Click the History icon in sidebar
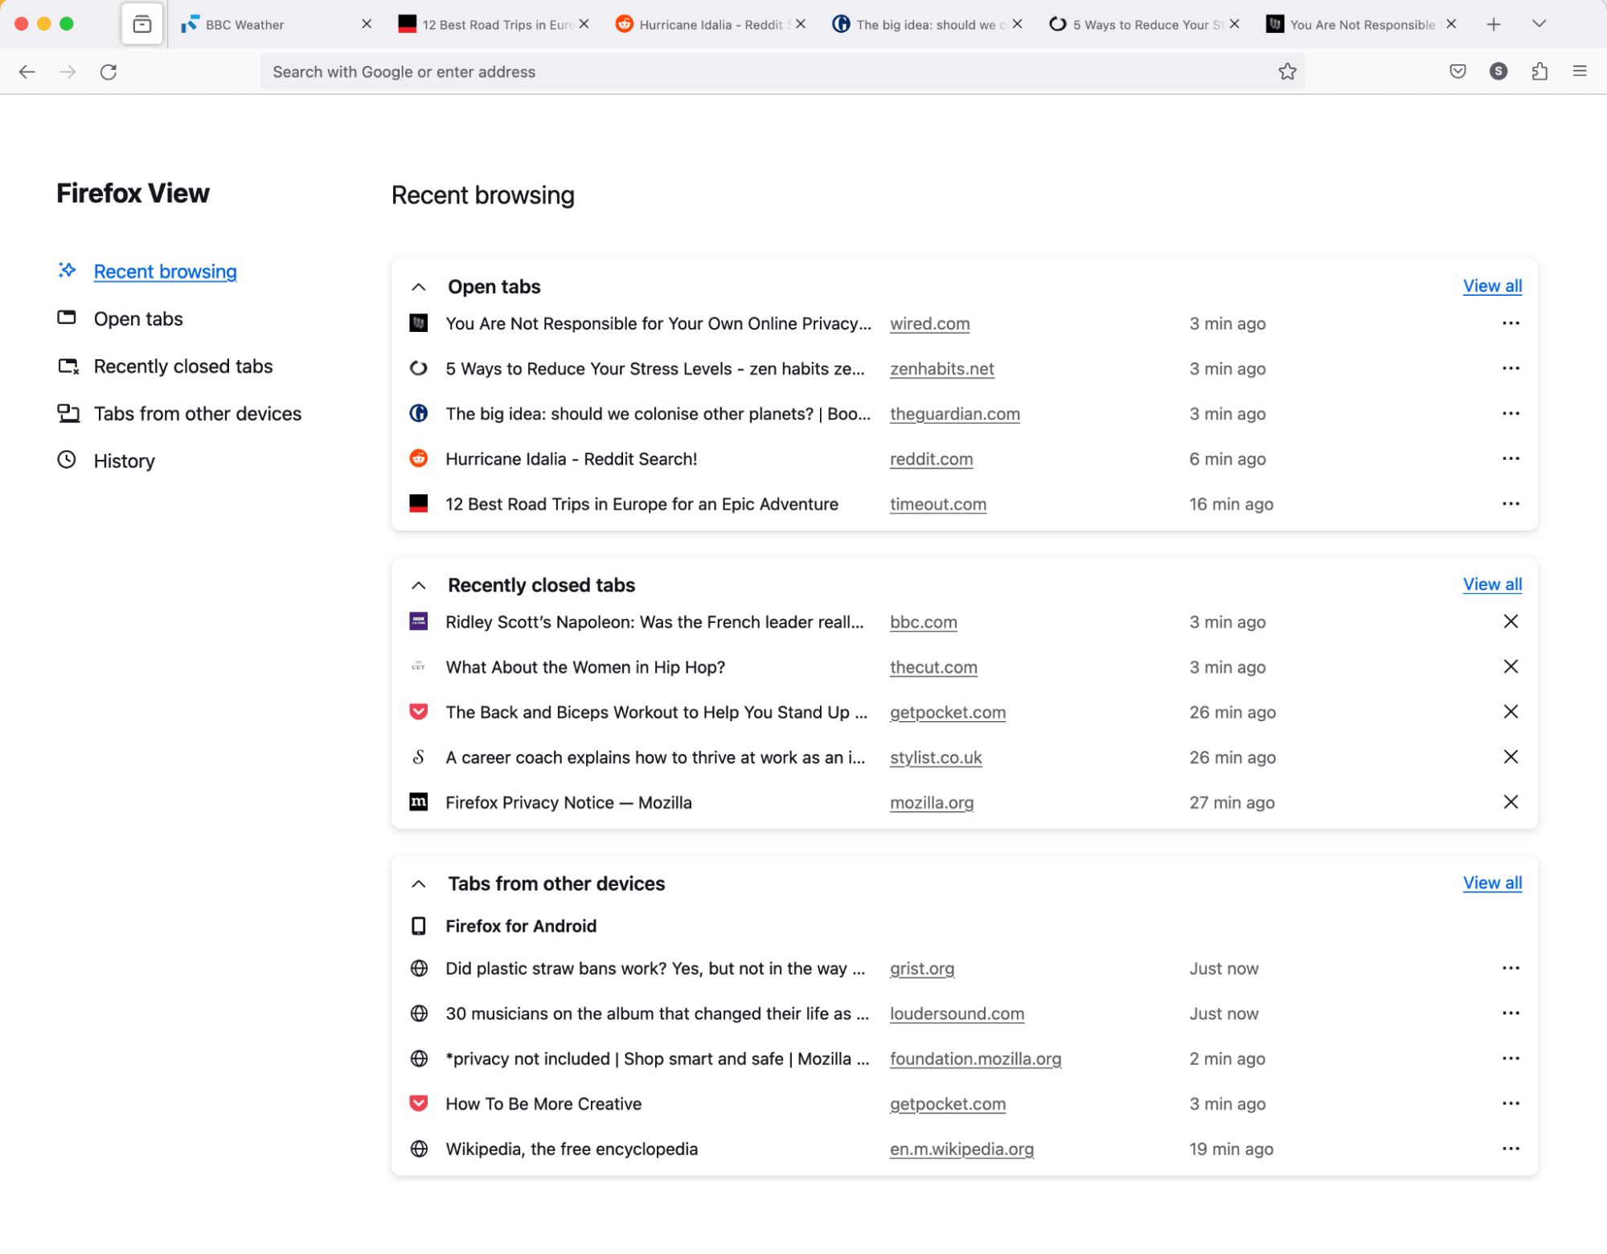Screen dimensions: 1607x1254 click(67, 459)
